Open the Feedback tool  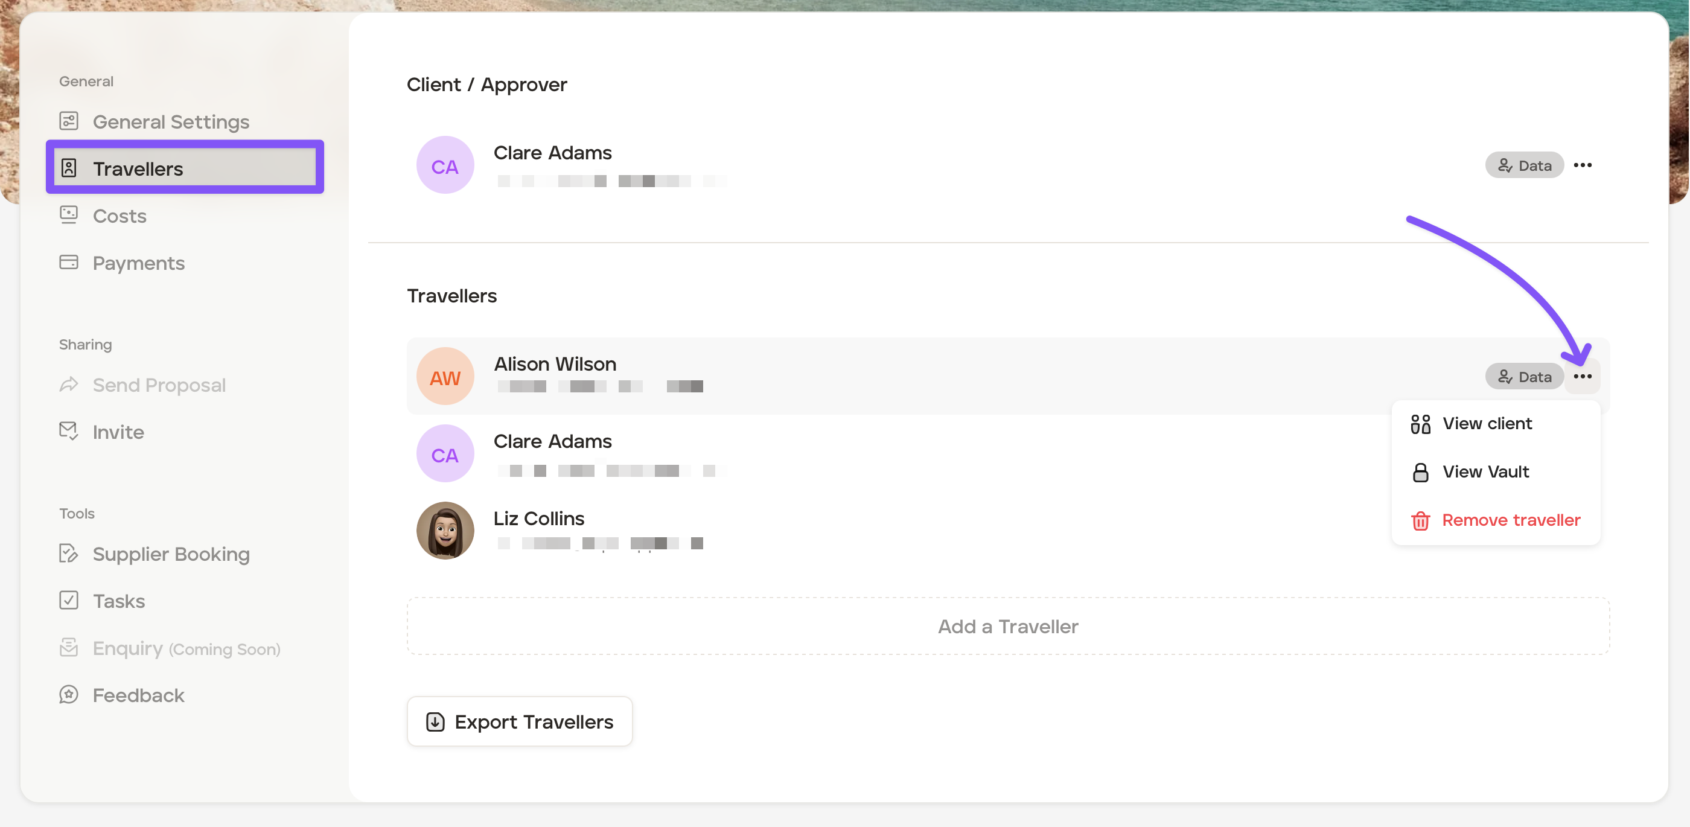click(138, 695)
